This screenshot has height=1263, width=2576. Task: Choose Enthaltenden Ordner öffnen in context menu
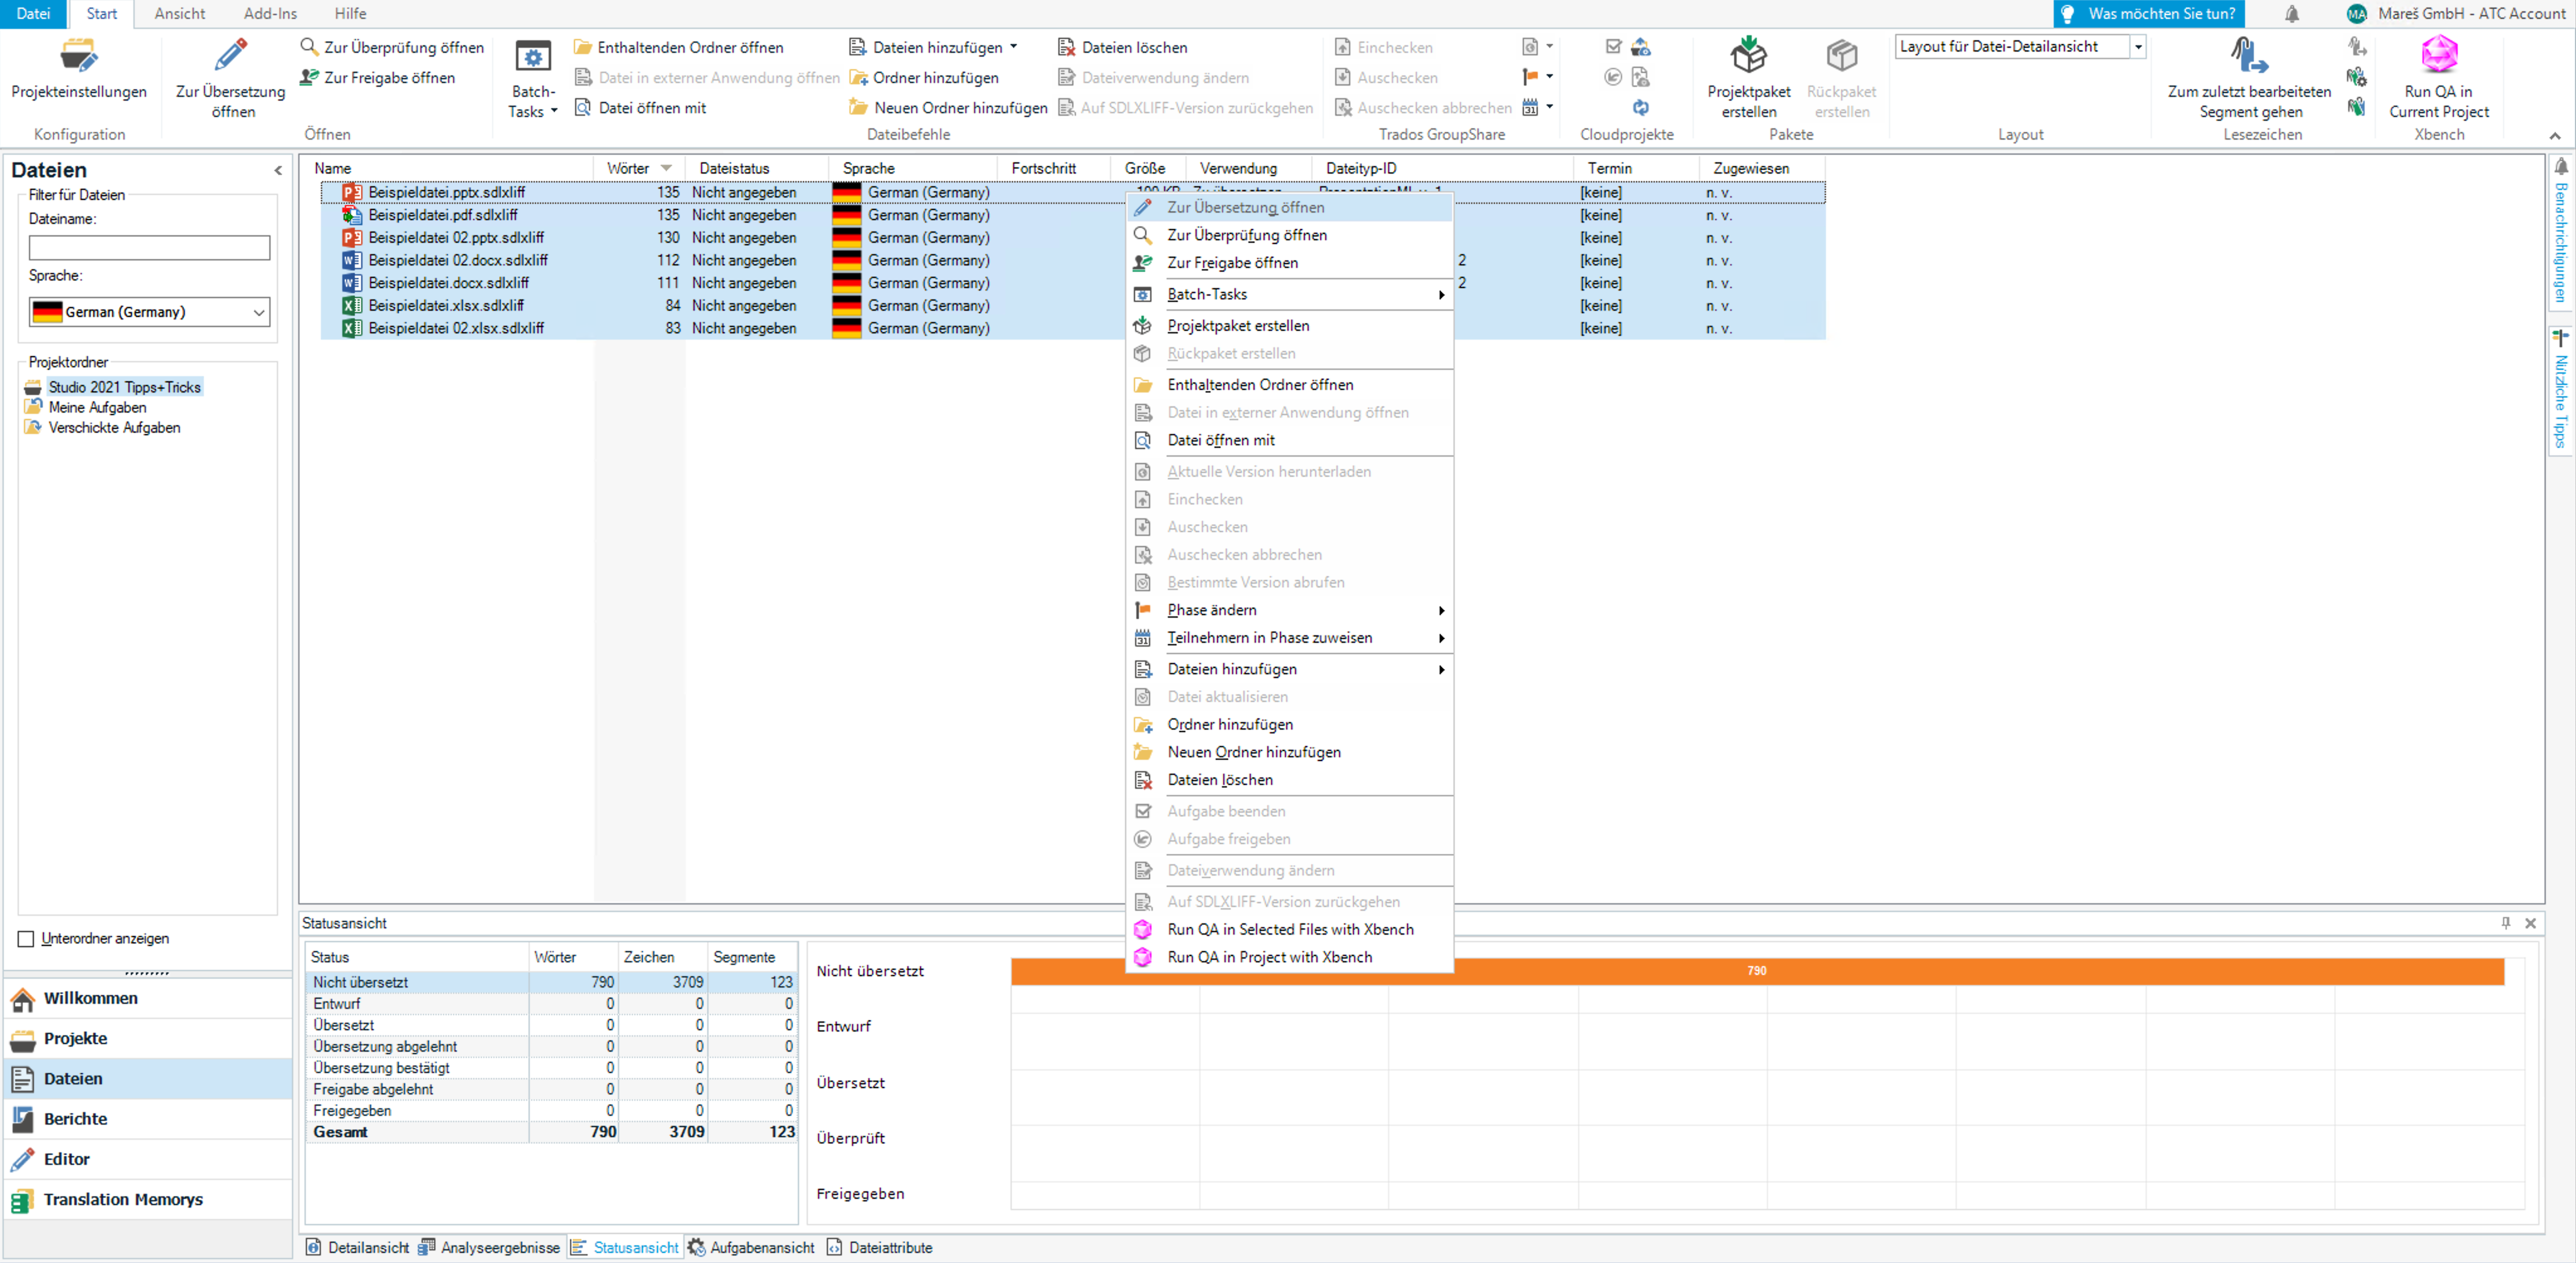(1290, 385)
